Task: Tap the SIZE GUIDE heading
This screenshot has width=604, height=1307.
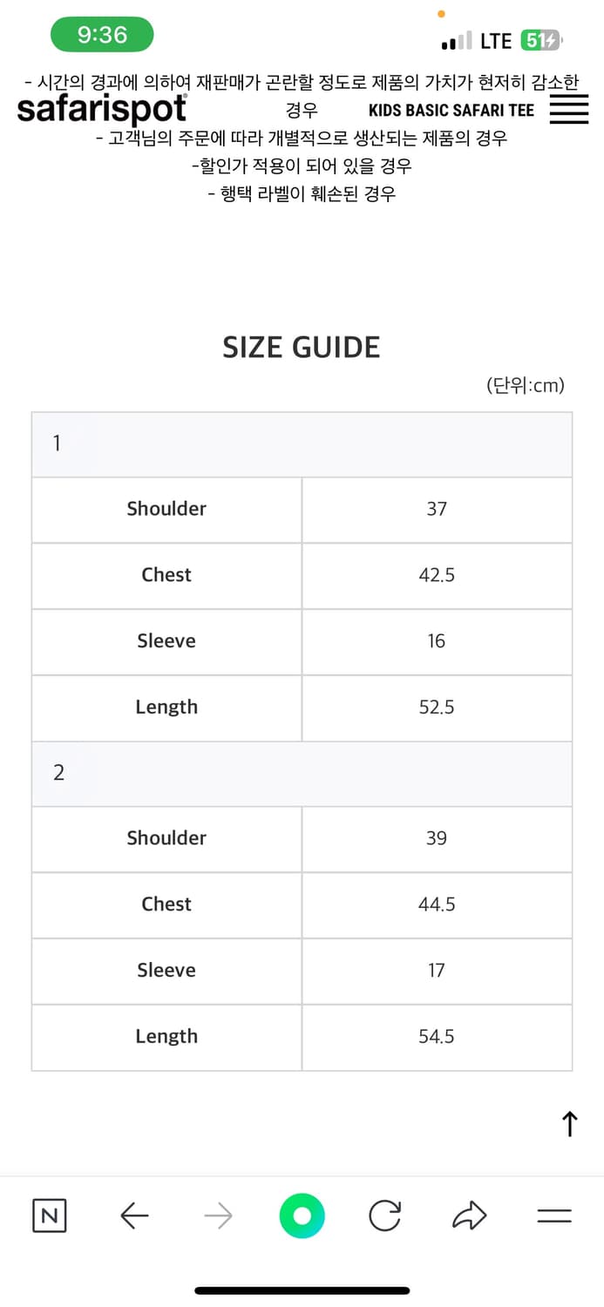Action: (x=302, y=348)
